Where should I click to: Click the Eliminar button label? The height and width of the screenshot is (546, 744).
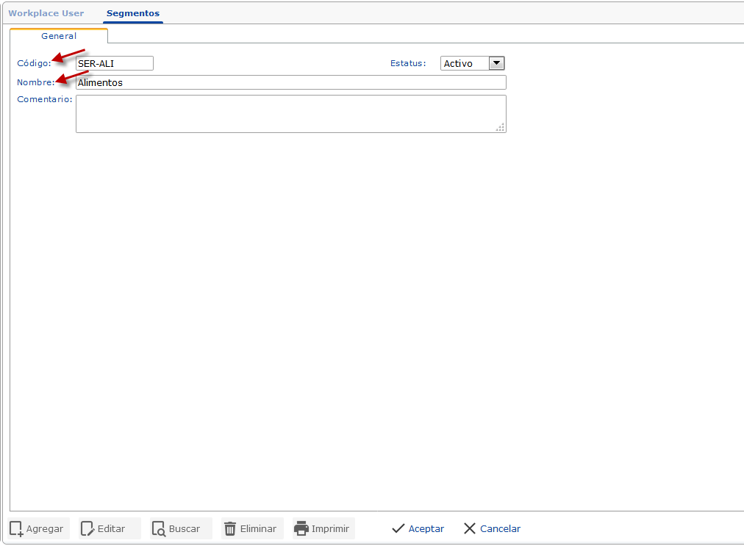[258, 528]
